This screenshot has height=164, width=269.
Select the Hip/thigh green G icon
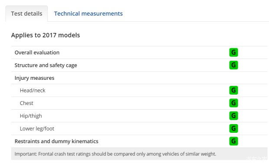(x=233, y=115)
